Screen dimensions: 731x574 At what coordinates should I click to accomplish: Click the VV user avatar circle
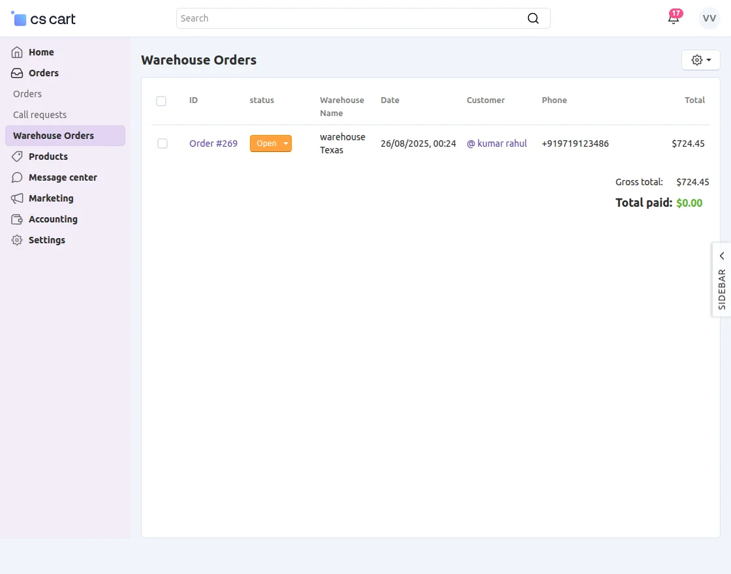coord(709,18)
